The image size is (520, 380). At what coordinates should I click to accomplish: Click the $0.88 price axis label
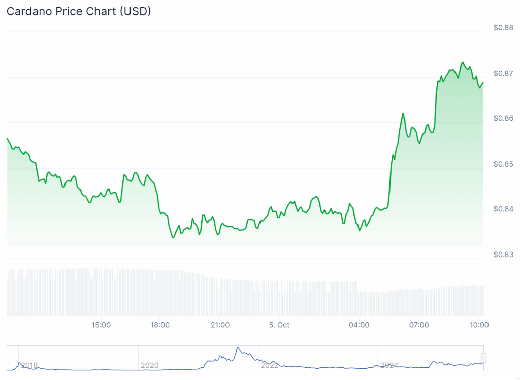(x=503, y=28)
